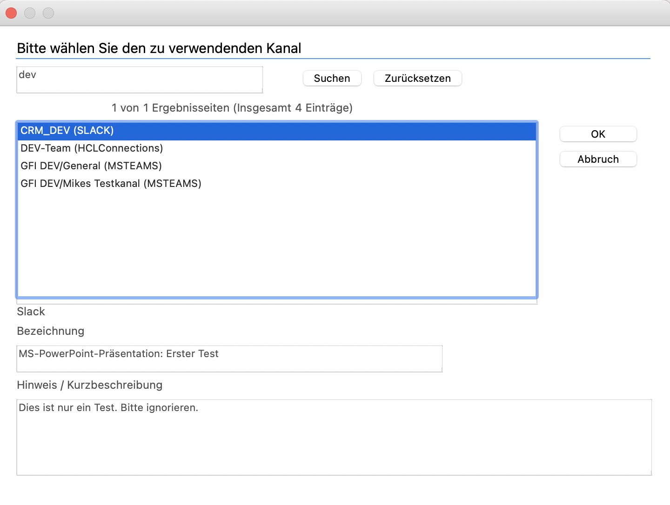
Task: Choose GFI DEV/General (MSTEAMS) channel
Action: (277, 166)
